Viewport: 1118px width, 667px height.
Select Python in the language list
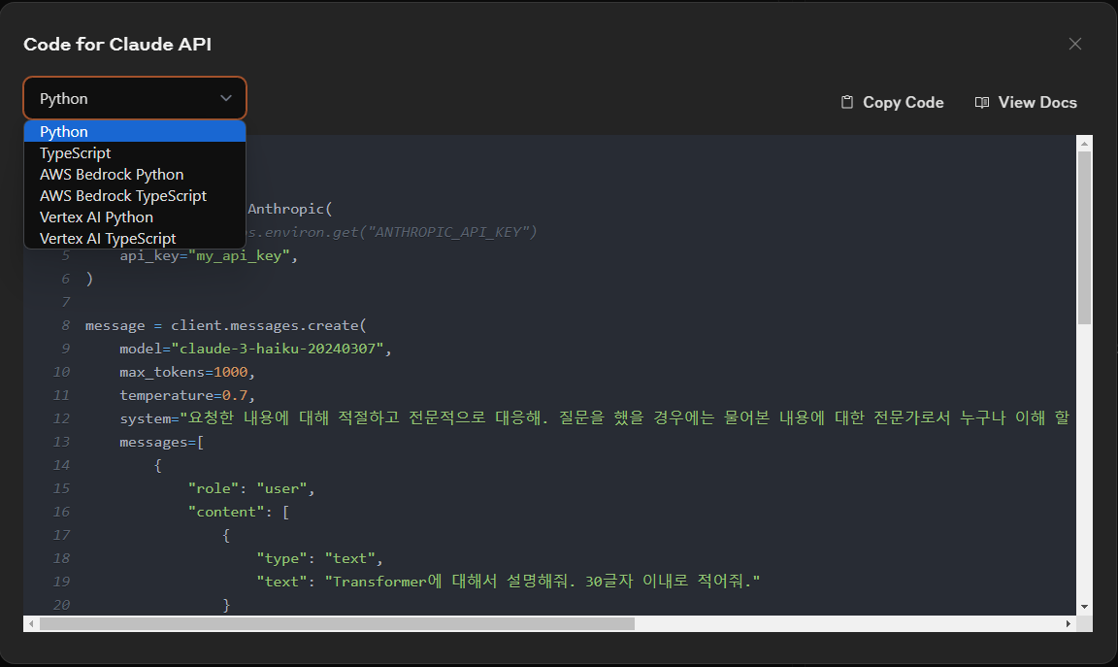(135, 131)
